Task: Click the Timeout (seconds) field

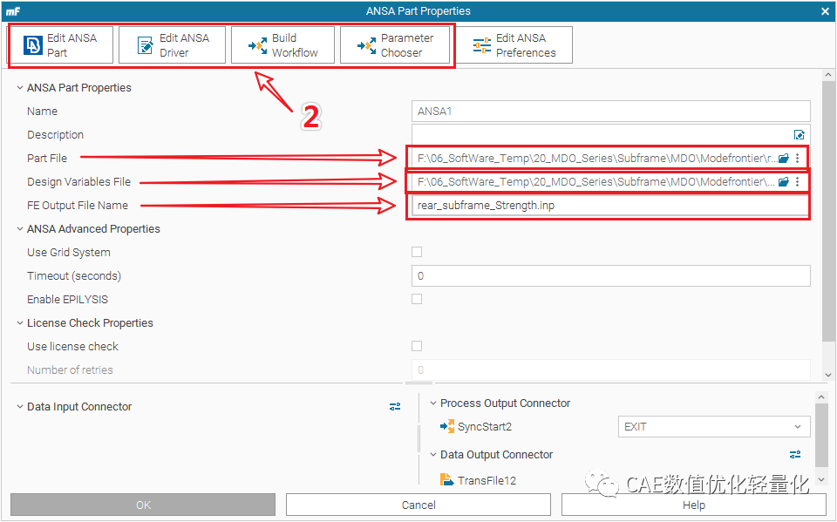Action: click(610, 276)
